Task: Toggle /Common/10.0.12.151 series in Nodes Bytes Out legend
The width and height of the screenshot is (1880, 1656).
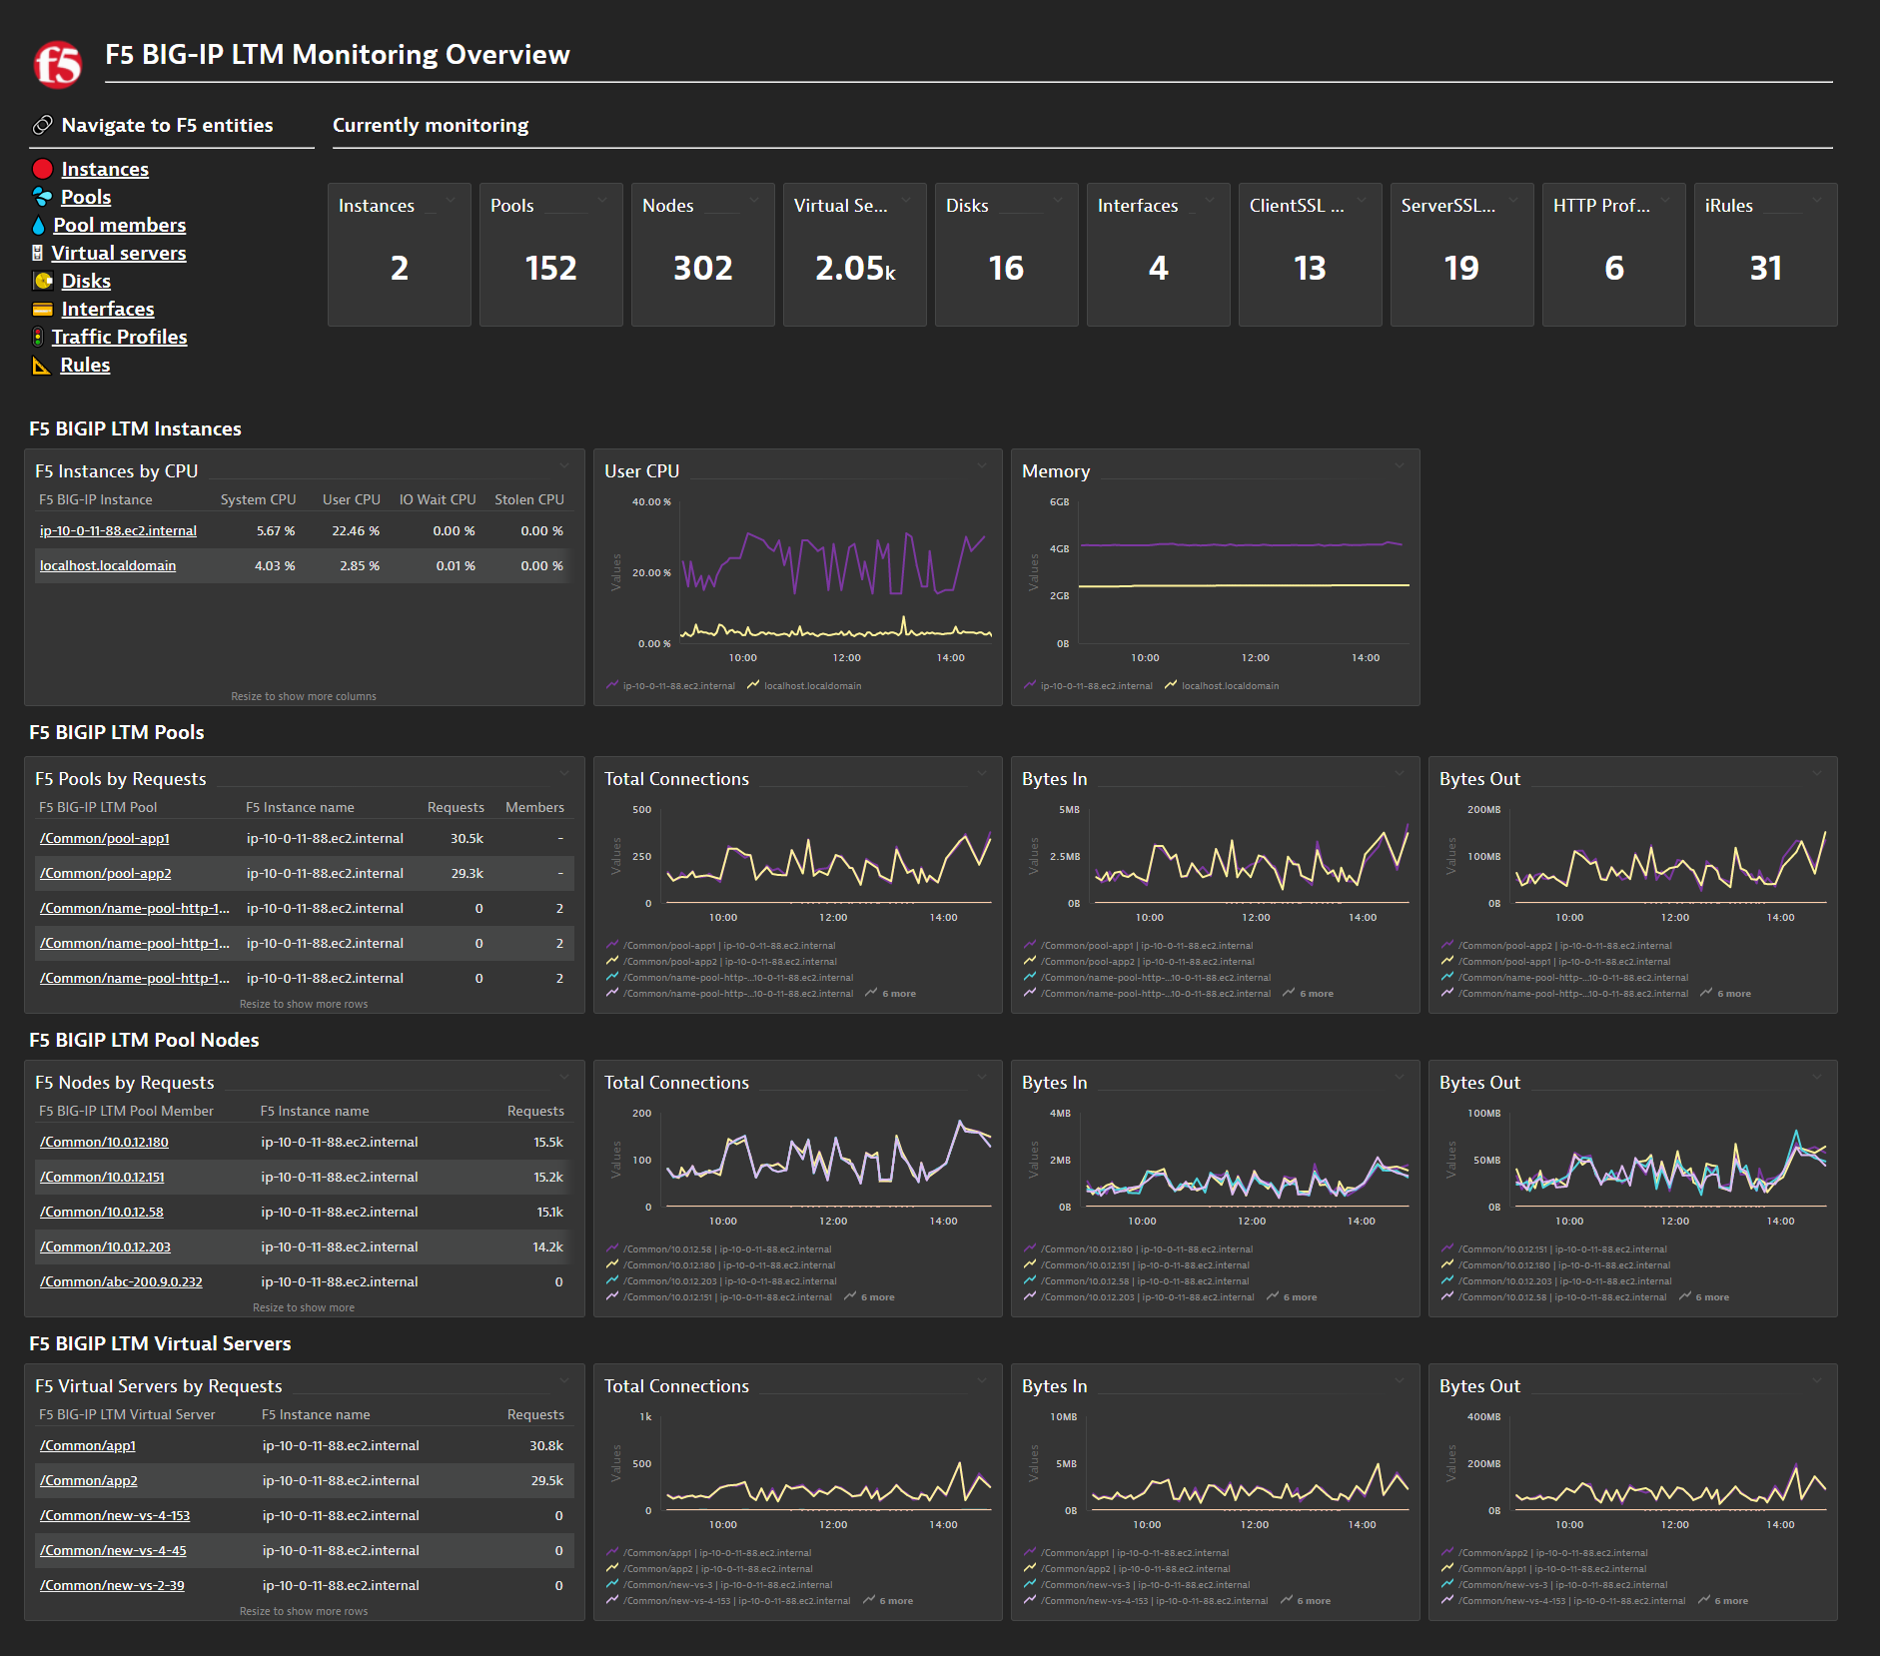Action: coord(1554,1248)
